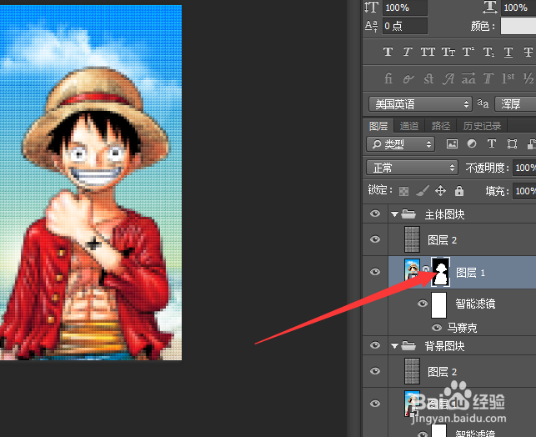This screenshot has width=536, height=437.
Task: Open blend mode 正常 dropdown
Action: click(412, 168)
